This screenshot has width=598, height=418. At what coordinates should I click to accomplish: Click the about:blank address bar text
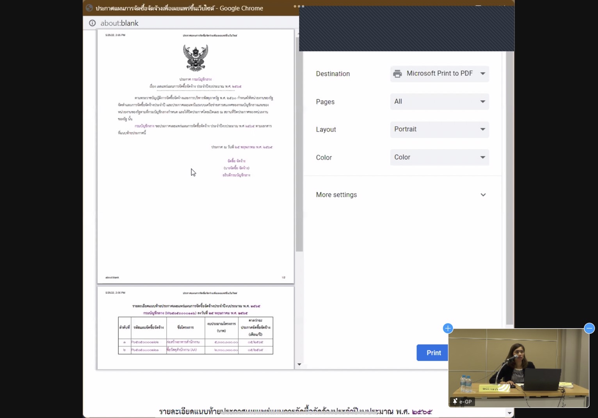[119, 23]
